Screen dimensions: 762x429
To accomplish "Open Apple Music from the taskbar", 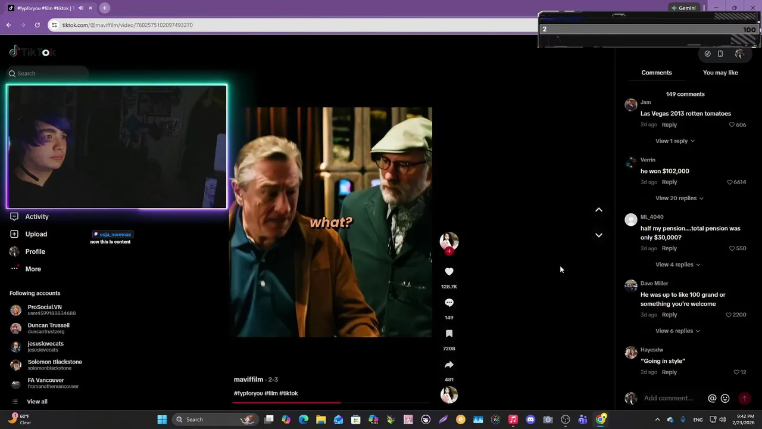I will (x=513, y=419).
